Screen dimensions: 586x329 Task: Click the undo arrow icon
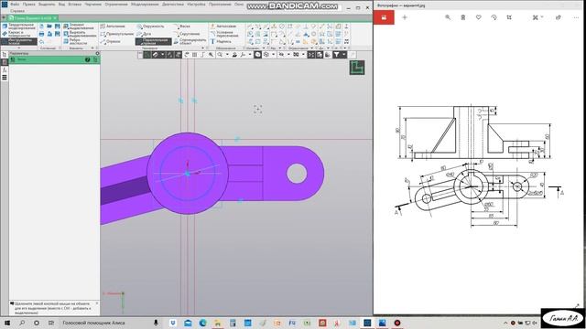tap(41, 42)
